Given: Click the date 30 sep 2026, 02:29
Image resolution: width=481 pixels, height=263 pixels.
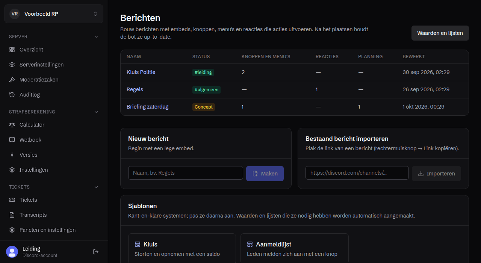Looking at the screenshot, I should [426, 72].
